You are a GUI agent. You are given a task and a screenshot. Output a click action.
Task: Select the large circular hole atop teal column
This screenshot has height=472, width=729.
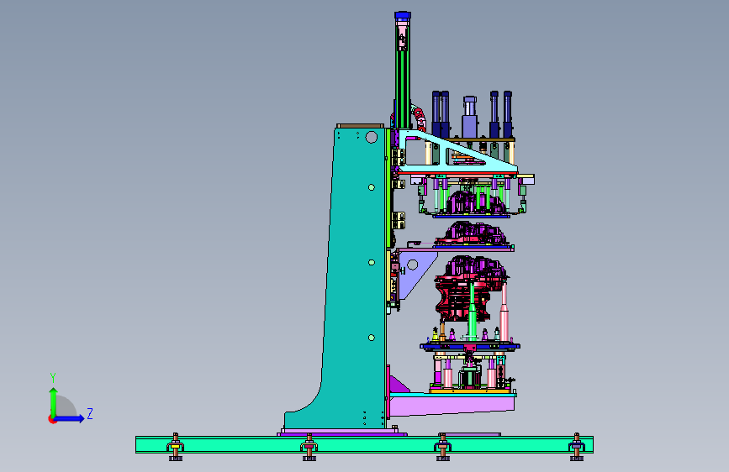click(371, 137)
